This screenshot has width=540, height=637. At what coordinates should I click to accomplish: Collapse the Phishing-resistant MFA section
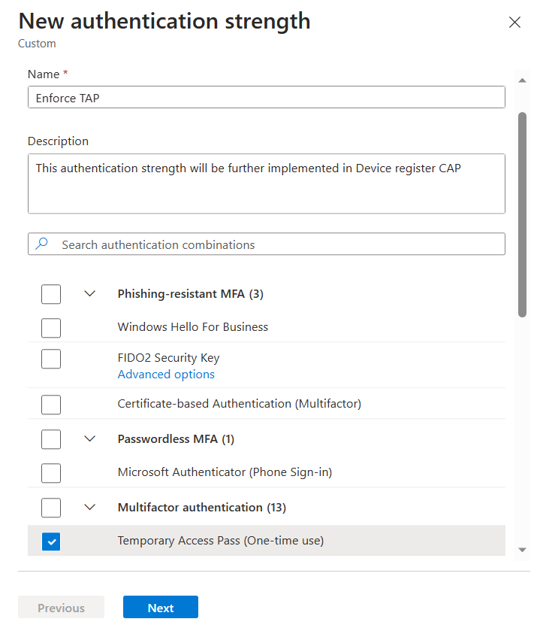pos(89,293)
